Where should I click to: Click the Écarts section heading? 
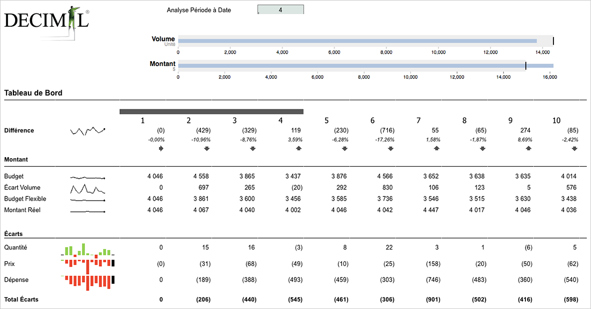pyautogui.click(x=13, y=234)
